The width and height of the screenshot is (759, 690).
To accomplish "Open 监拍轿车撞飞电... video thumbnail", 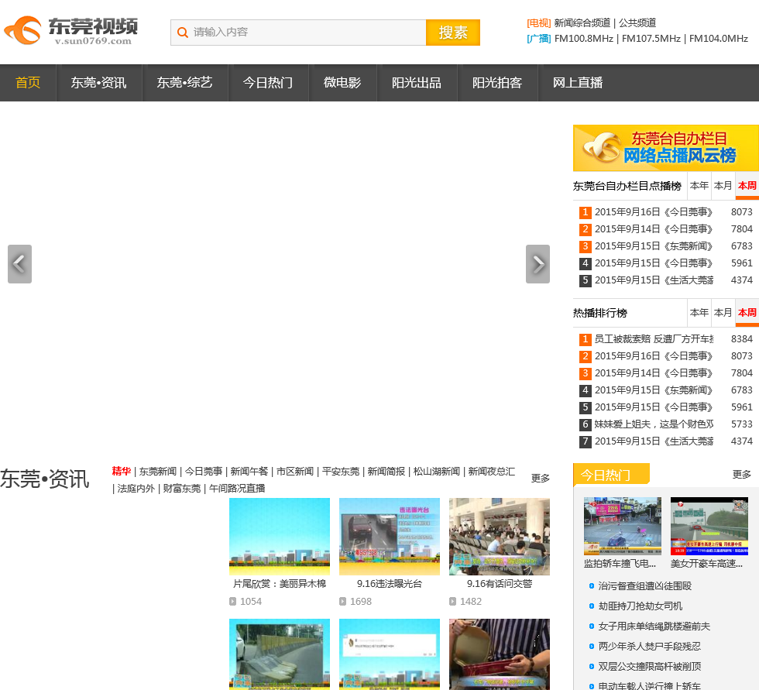I will (623, 526).
